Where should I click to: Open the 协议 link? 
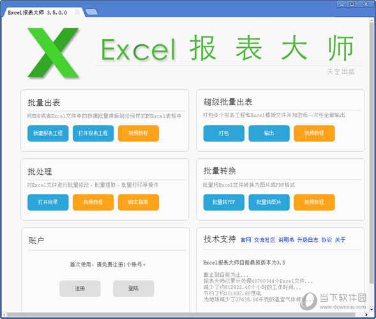(x=327, y=240)
